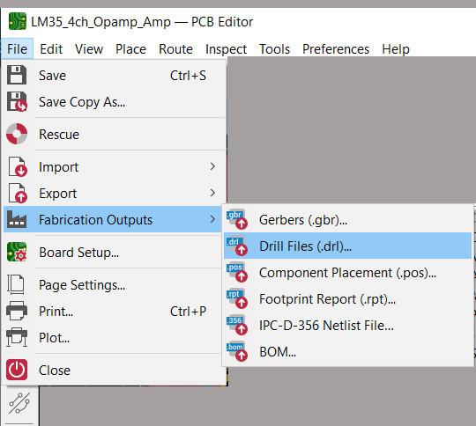This screenshot has height=426, width=476.
Task: Click the .drl drill file icon
Action: [x=237, y=246]
